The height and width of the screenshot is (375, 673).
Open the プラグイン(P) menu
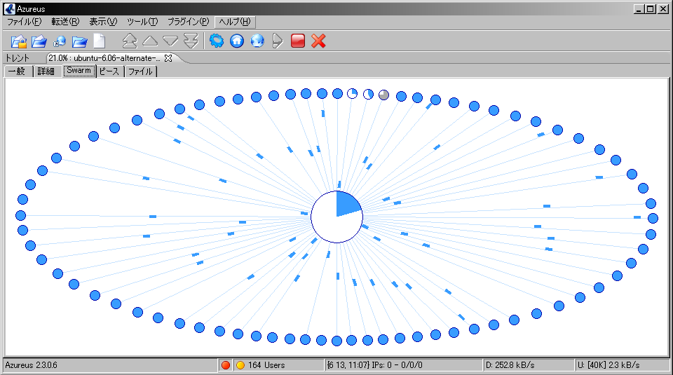pos(188,22)
